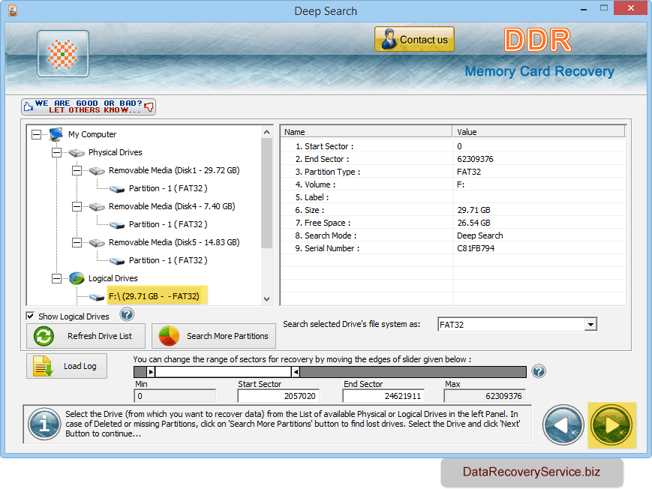Collapse Removable Media Disk1 node
The height and width of the screenshot is (489, 652).
click(77, 170)
